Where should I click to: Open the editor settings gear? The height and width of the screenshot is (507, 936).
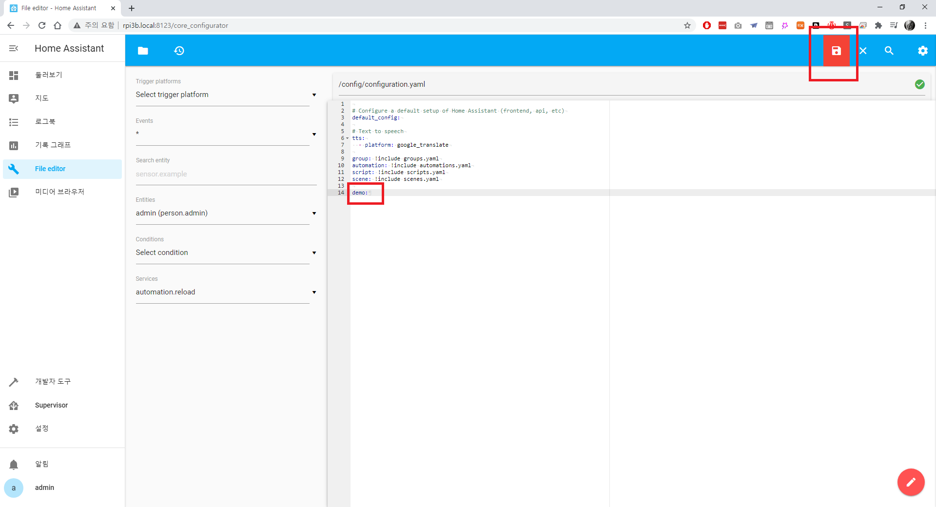pos(922,51)
